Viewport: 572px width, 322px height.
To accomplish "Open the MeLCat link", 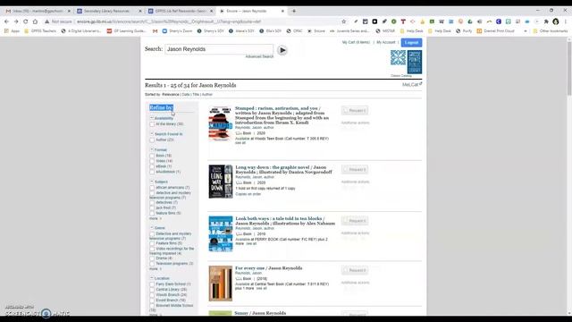I will pos(412,85).
